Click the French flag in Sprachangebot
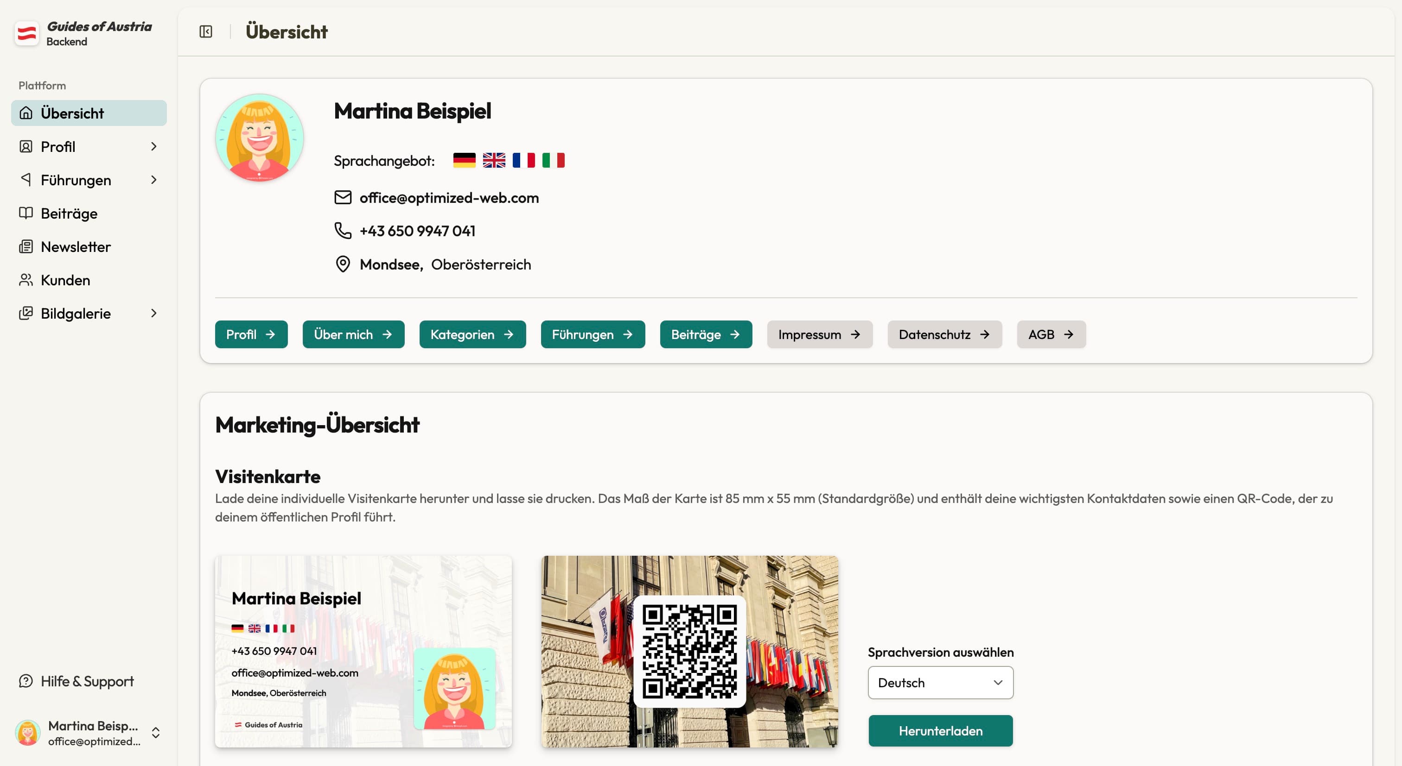 tap(523, 160)
